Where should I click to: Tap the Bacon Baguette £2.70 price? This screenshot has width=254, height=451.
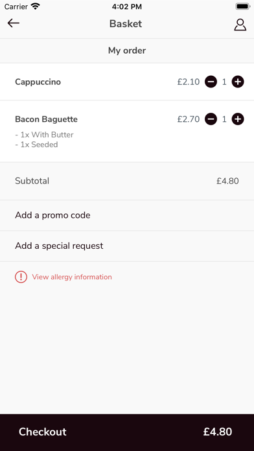tap(189, 119)
